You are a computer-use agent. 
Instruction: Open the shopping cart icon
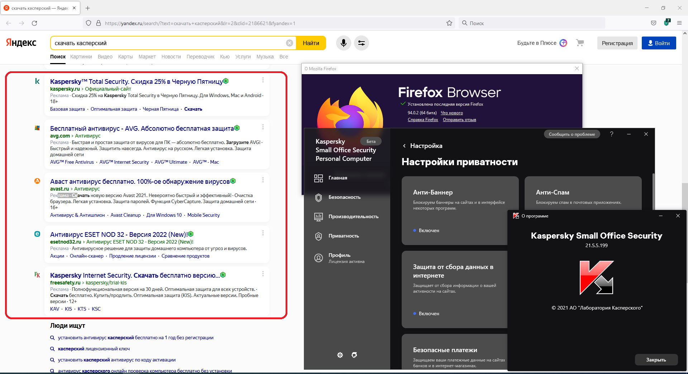[x=580, y=43]
